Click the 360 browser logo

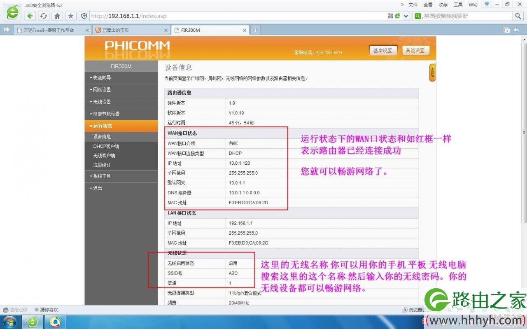click(x=13, y=12)
